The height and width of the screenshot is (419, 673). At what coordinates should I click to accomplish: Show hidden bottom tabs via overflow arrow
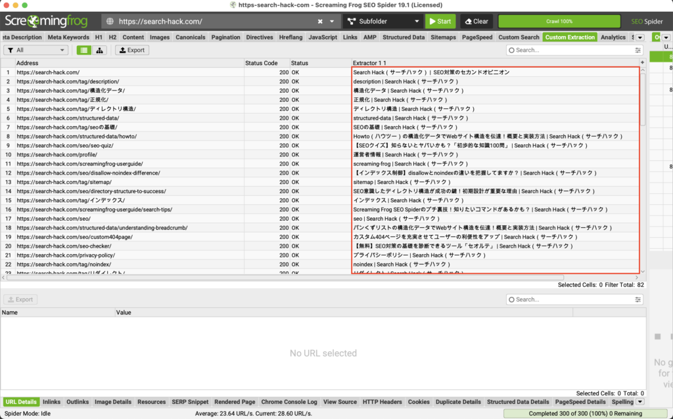point(640,402)
